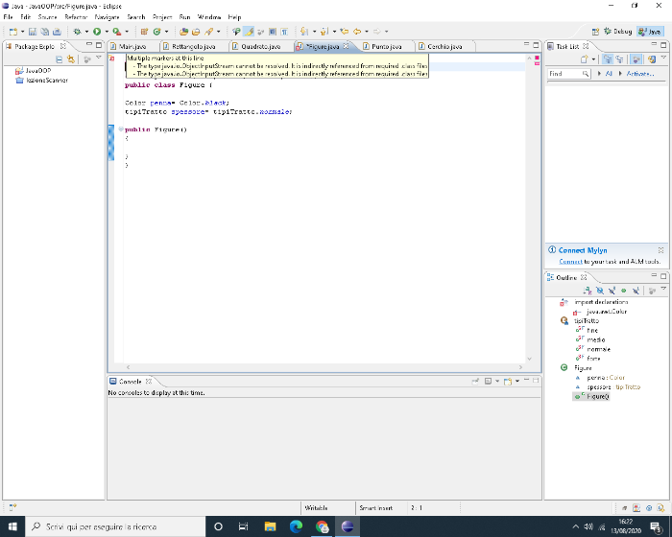Click the Eclipse icon in Windows taskbar
The height and width of the screenshot is (537, 672).
point(348,526)
